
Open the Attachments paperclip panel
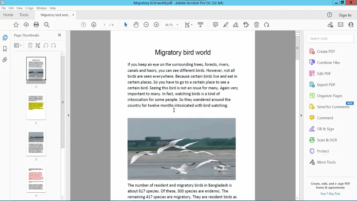5,60
